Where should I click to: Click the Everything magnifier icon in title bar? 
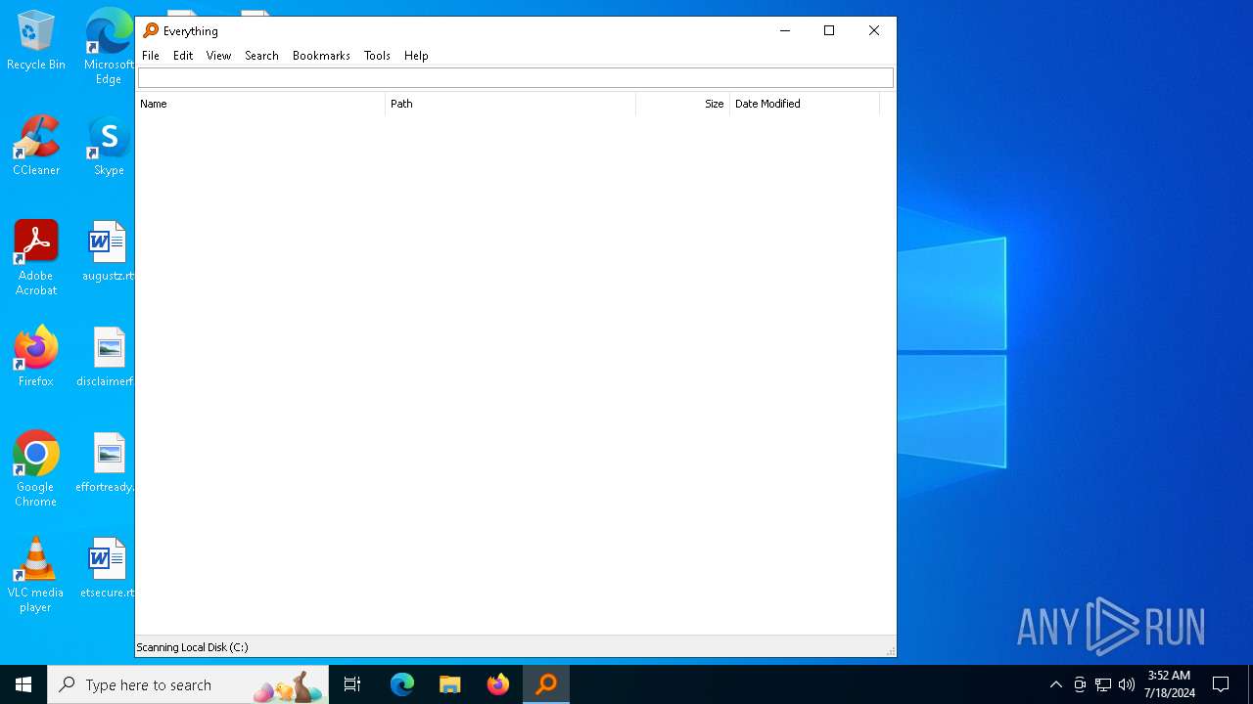coord(151,30)
